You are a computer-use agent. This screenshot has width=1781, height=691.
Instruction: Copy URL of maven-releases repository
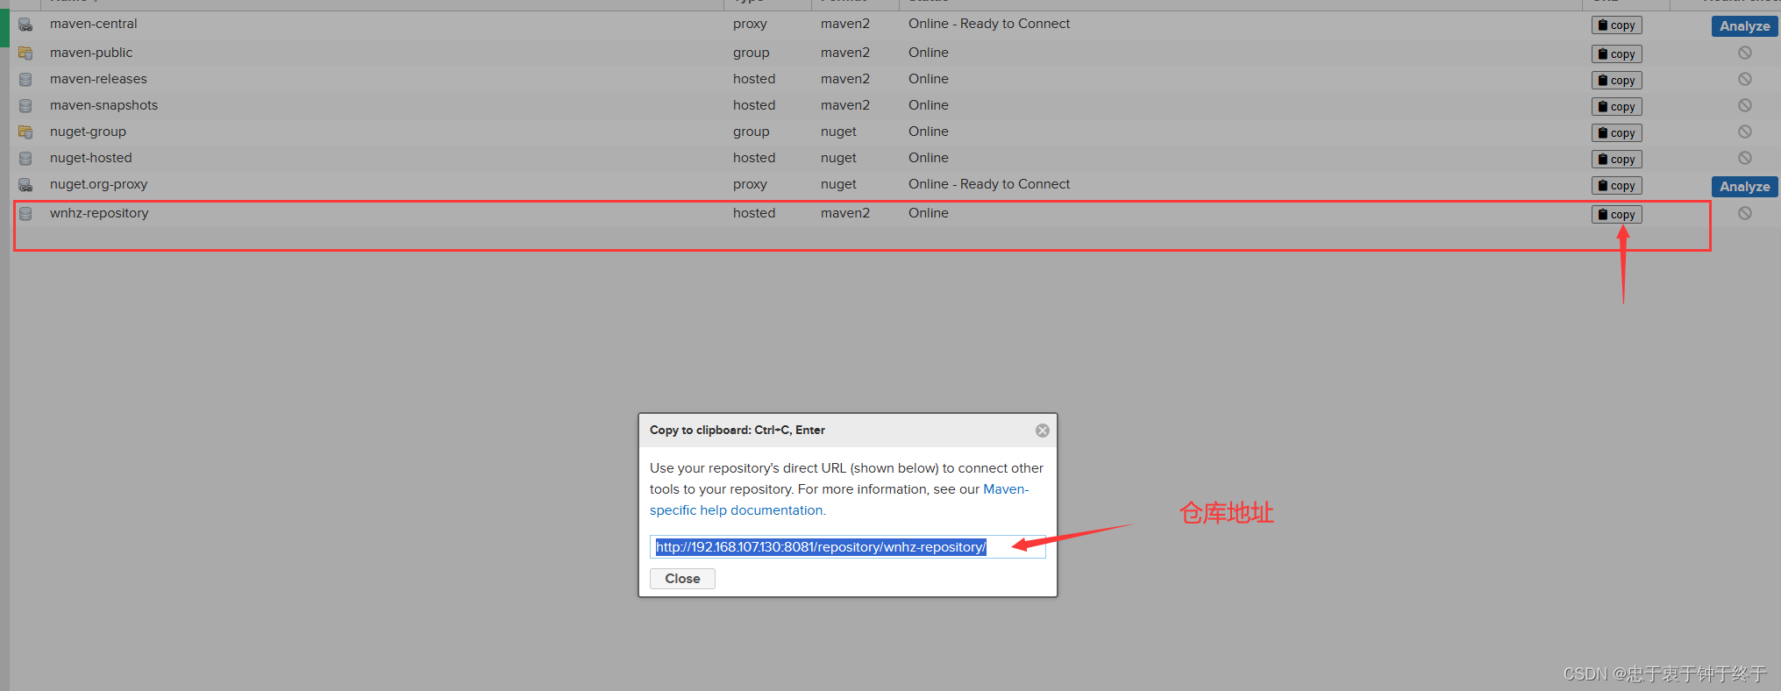click(1617, 81)
